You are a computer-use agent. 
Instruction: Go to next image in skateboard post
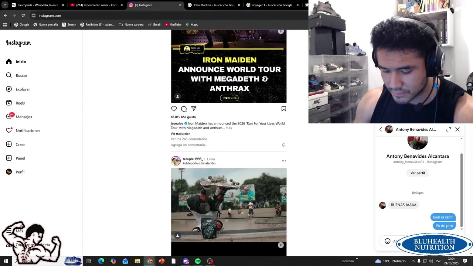[281, 245]
